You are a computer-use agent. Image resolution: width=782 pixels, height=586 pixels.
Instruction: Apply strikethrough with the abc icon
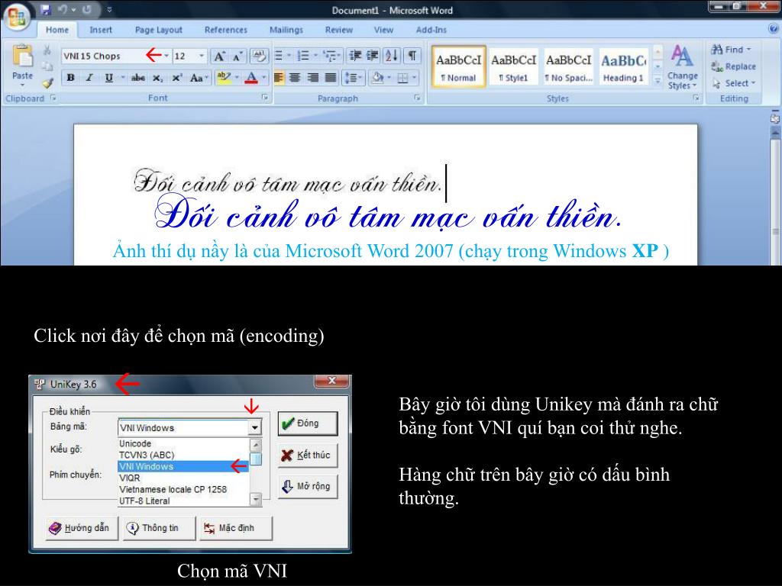click(137, 78)
